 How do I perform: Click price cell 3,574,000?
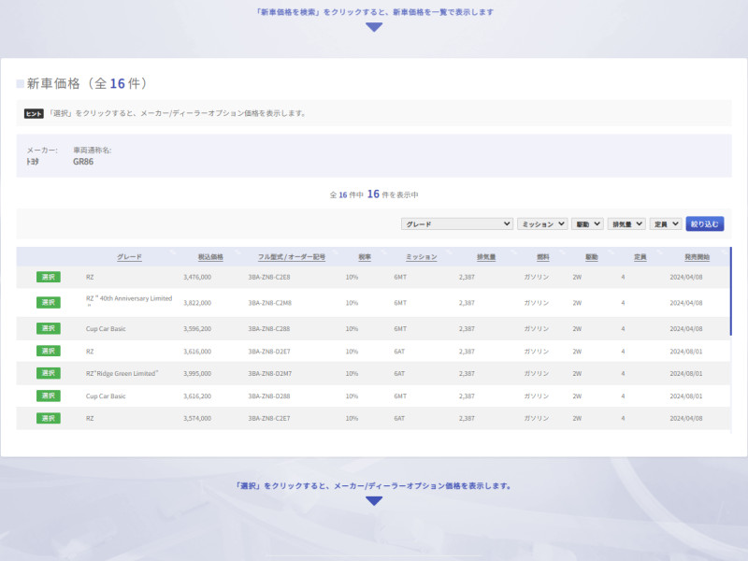197,418
